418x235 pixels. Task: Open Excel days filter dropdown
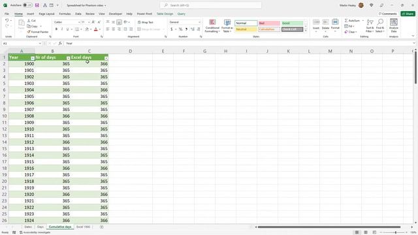point(106,58)
